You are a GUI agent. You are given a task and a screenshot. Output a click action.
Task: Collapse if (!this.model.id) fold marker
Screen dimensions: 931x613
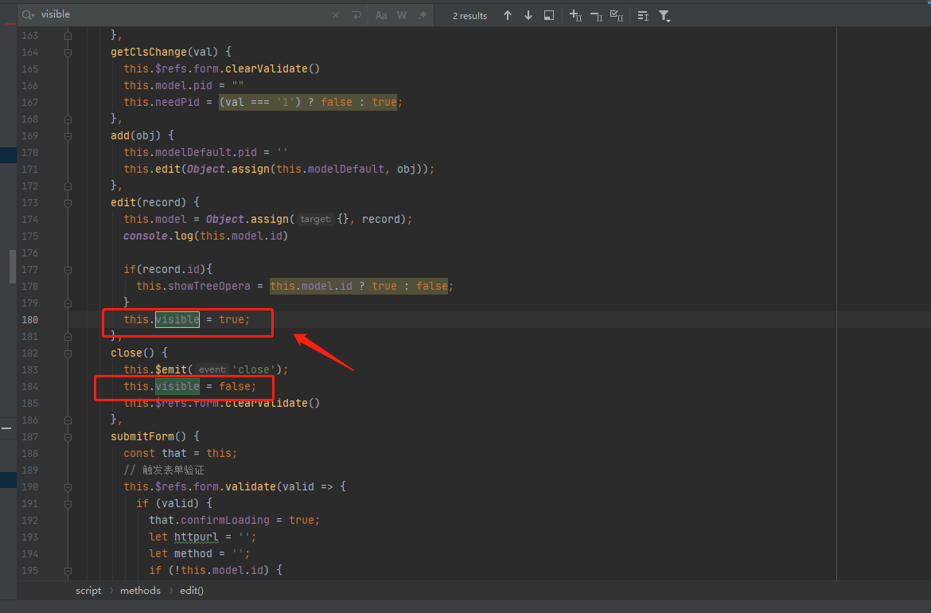click(68, 570)
